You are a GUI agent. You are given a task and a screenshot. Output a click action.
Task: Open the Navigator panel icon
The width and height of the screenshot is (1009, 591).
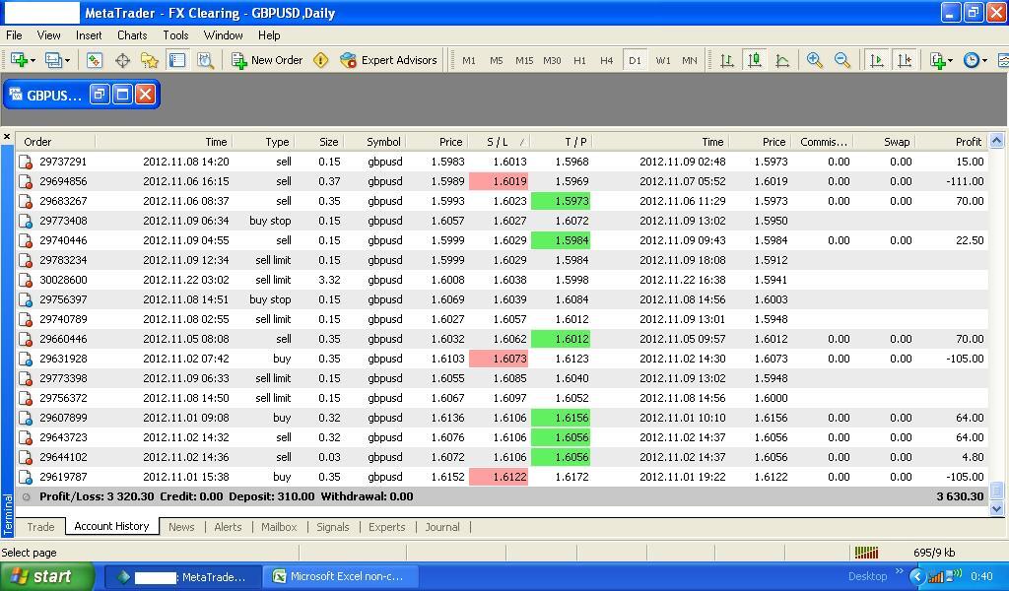(x=150, y=60)
